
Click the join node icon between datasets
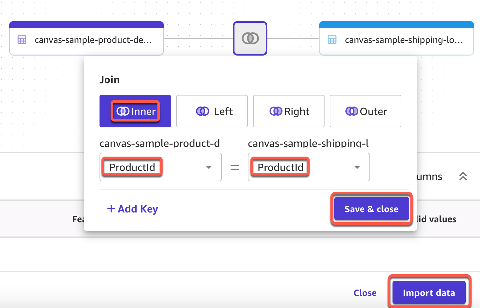coord(250,38)
